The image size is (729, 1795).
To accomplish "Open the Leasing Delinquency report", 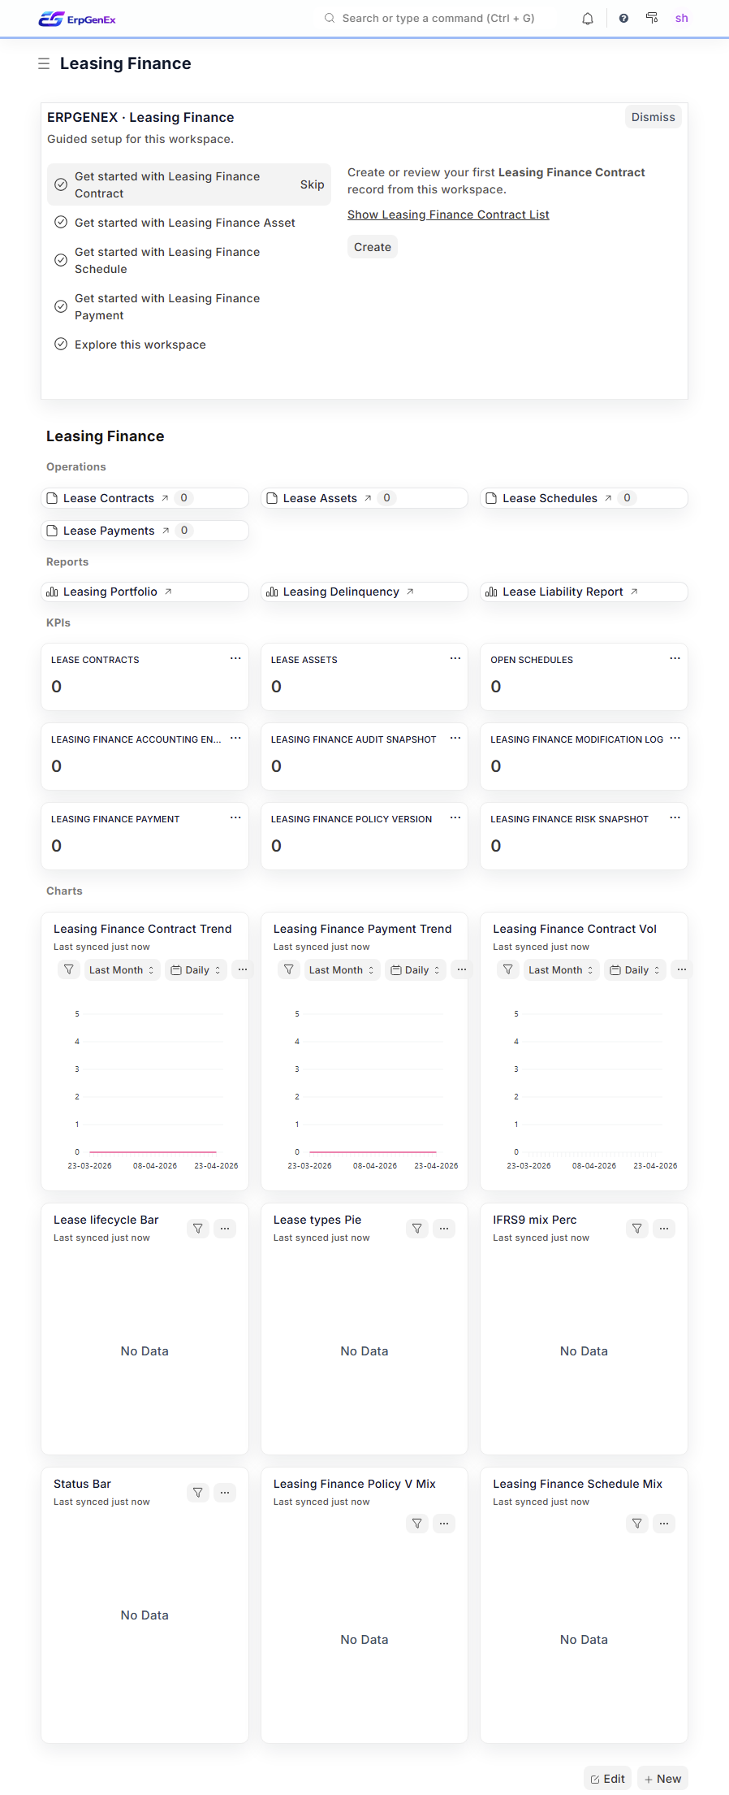I will [364, 592].
